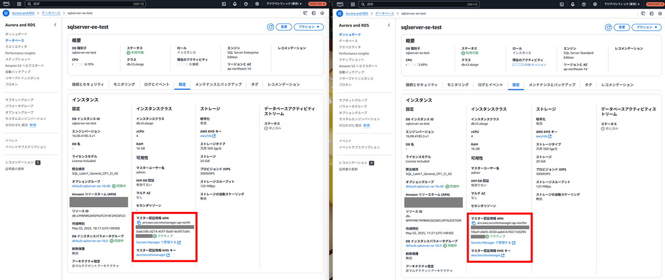Switch to タグ tab in ee-test window
This screenshot has width=665, height=280.
click(x=255, y=84)
